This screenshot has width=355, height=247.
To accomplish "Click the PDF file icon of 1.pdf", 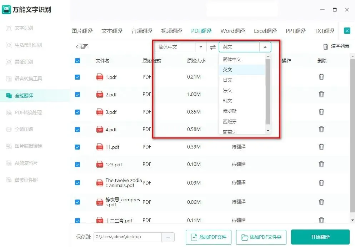I will (100, 77).
